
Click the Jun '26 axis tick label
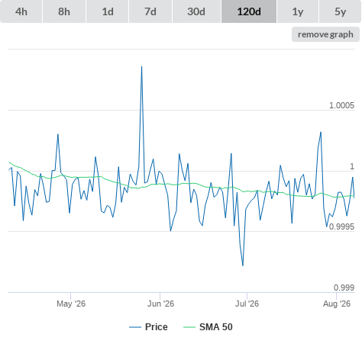point(160,304)
